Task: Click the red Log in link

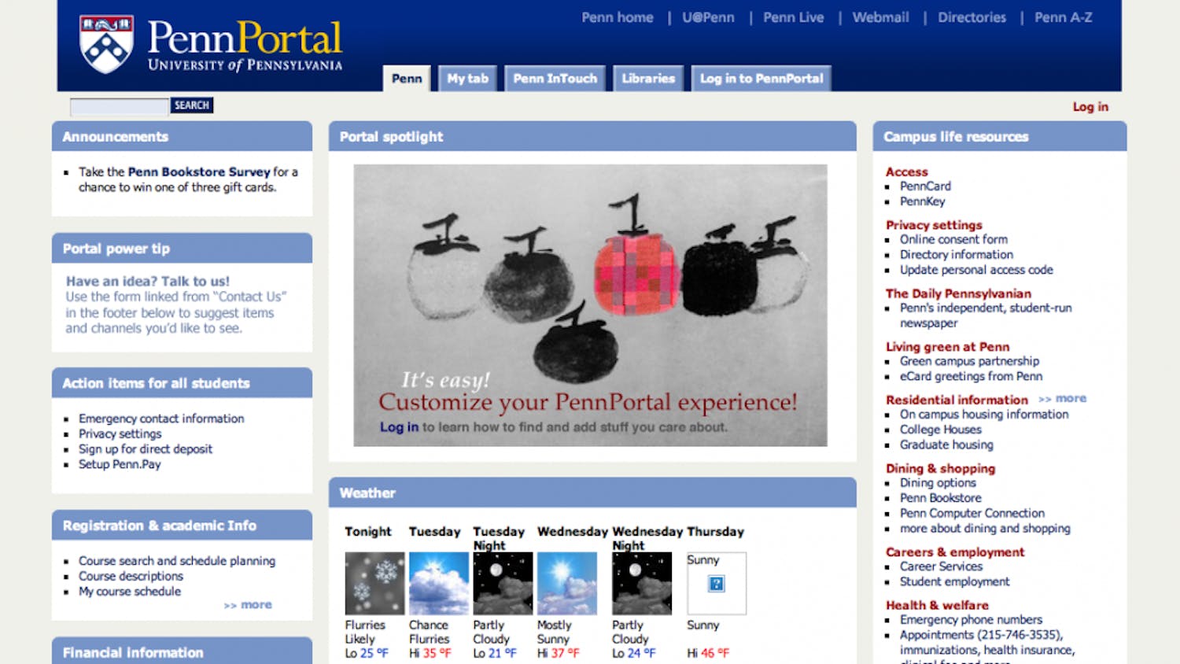Action: (x=1090, y=107)
